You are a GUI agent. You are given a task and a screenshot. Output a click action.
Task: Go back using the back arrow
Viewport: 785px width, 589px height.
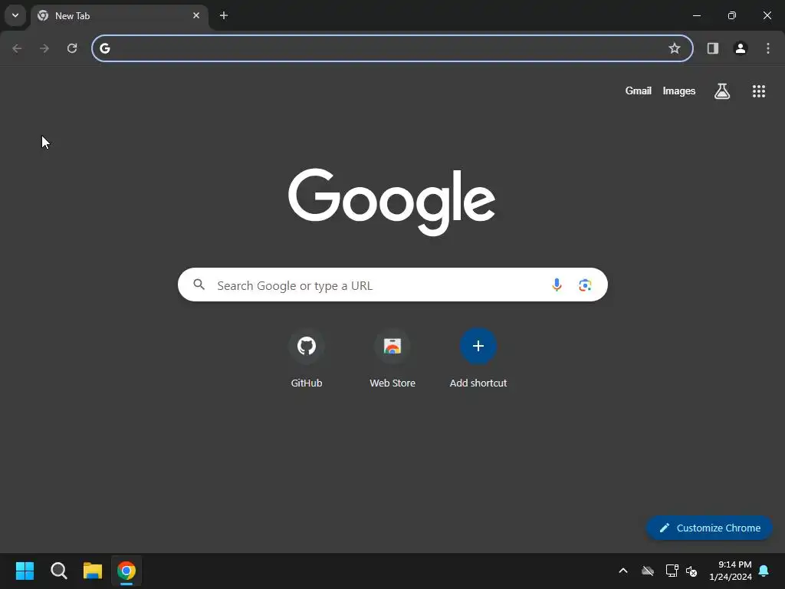[x=17, y=48]
